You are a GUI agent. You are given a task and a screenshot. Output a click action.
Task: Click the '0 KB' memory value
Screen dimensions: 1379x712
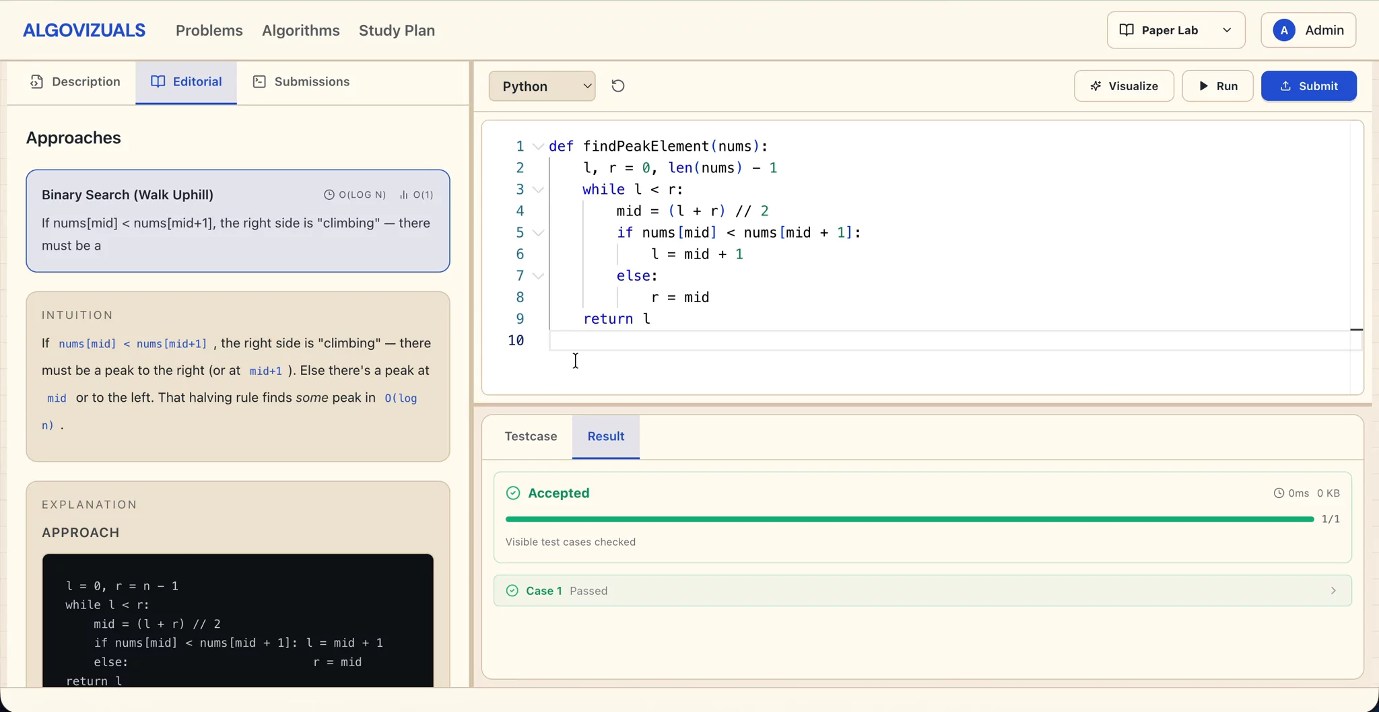(x=1328, y=493)
